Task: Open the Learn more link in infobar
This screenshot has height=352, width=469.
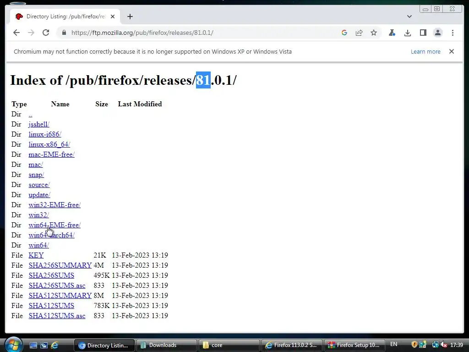Action: pos(425,51)
